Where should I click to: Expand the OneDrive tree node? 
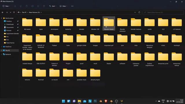[x=1, y=47]
